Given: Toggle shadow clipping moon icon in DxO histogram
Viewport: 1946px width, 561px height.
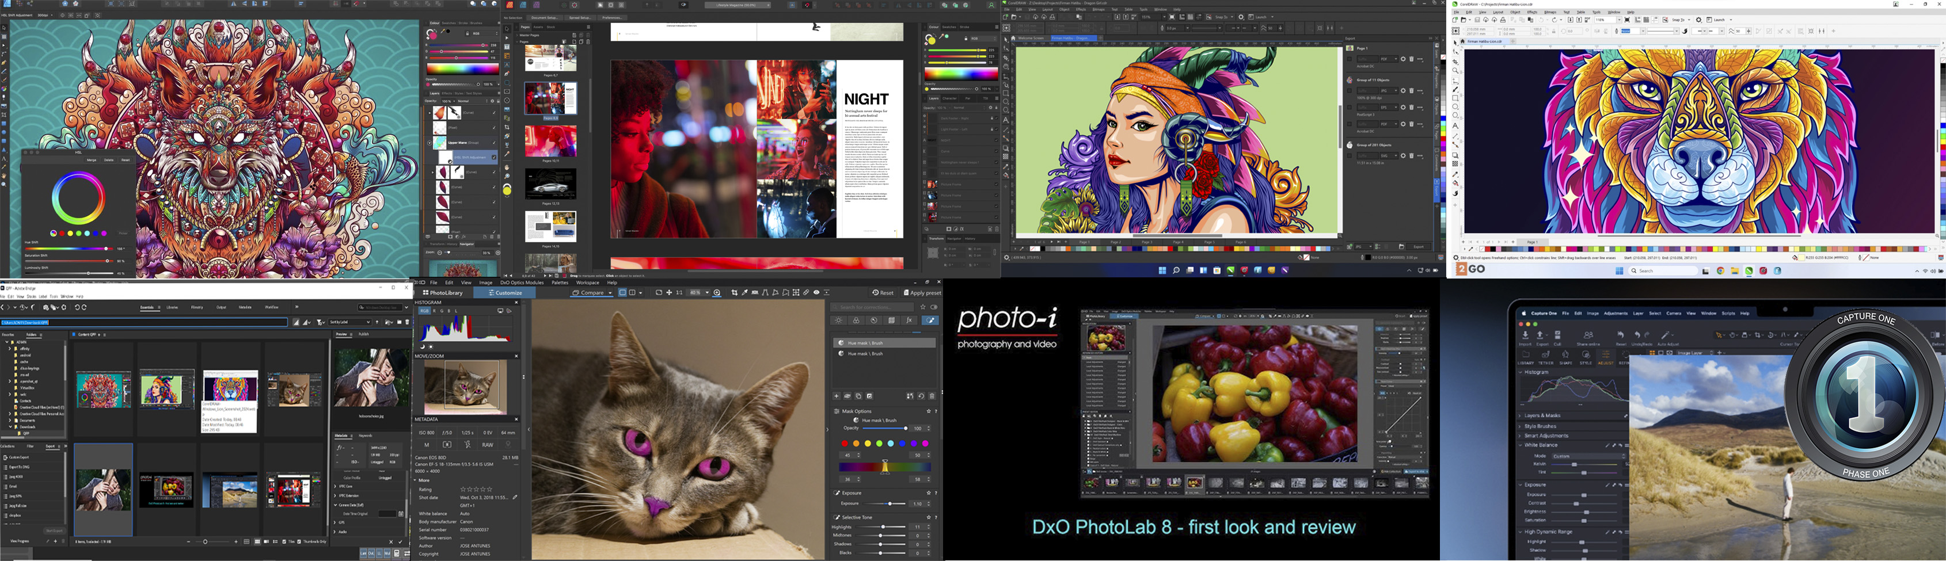Looking at the screenshot, I should point(422,348).
